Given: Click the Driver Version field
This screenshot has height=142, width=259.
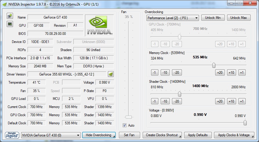Looking at the screenshot, I should pyautogui.click(x=67, y=74).
